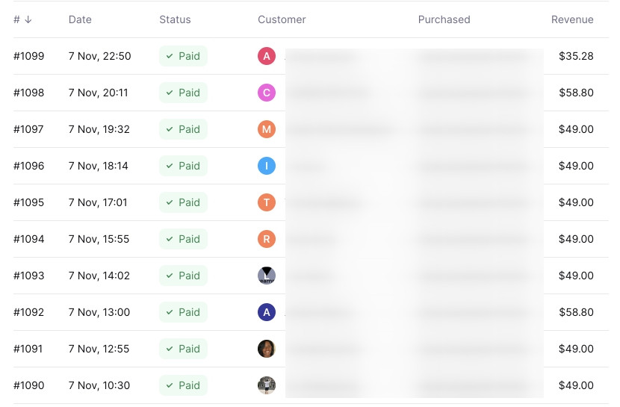Open the orange "R" customer avatar
620x407 pixels.
pos(267,239)
